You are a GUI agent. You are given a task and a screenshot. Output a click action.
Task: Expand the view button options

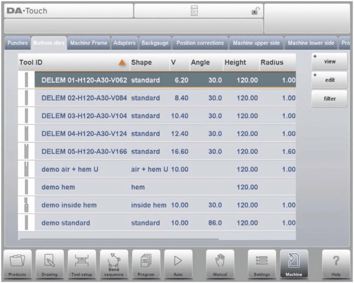tap(329, 61)
